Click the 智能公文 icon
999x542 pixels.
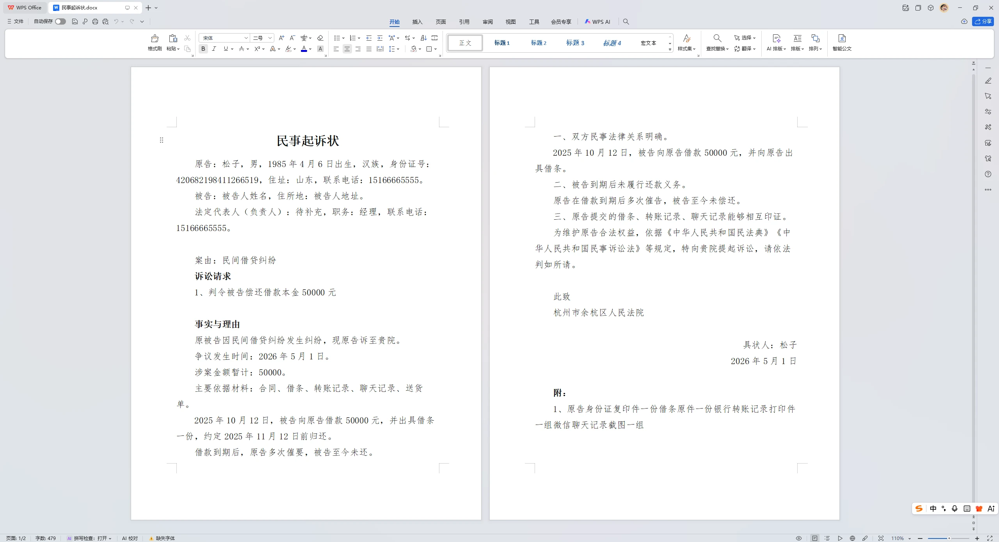point(842,38)
